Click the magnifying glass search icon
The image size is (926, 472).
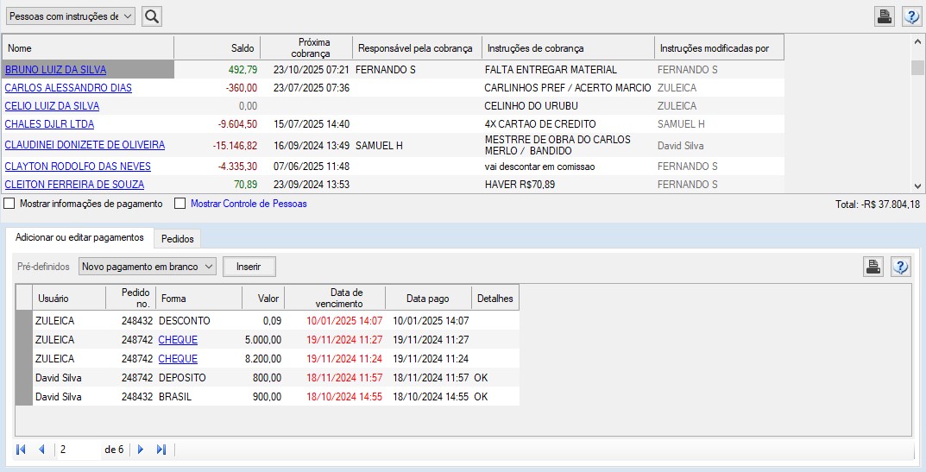point(151,16)
